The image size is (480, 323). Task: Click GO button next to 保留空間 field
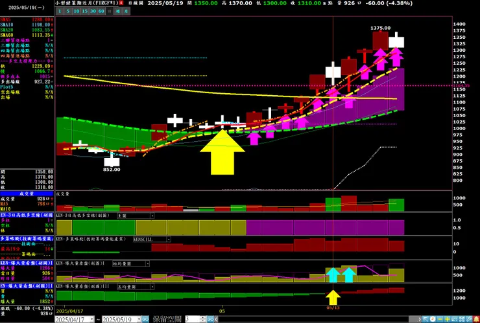[211, 319]
